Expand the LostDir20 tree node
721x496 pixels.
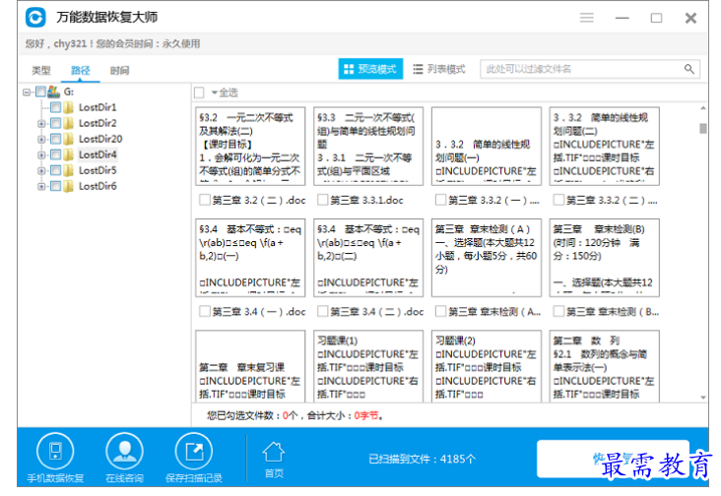(41, 139)
